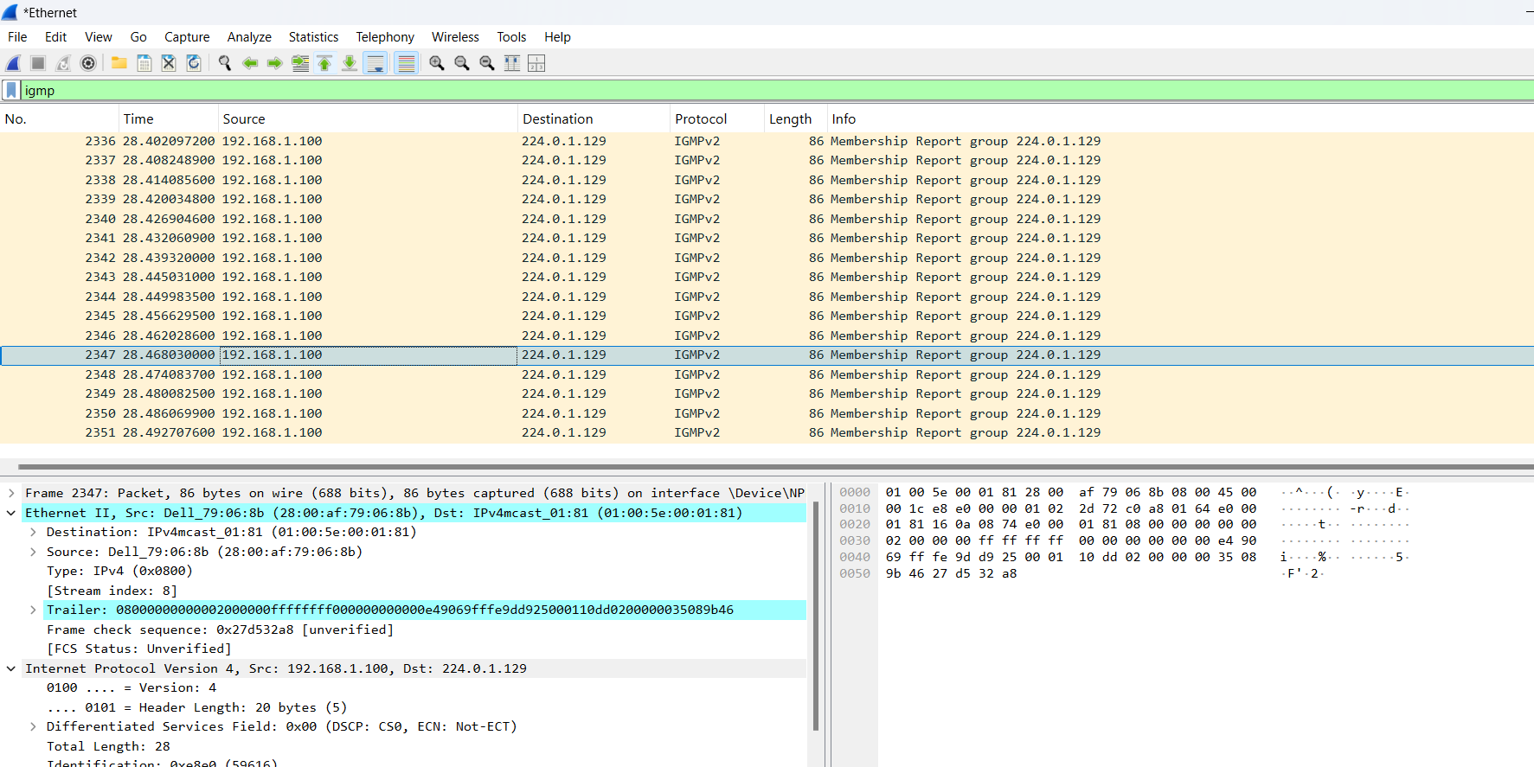
Task: Open the Statistics menu
Action: (313, 37)
